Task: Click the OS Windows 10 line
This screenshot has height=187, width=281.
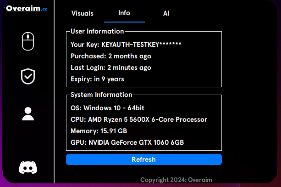Action: click(108, 108)
